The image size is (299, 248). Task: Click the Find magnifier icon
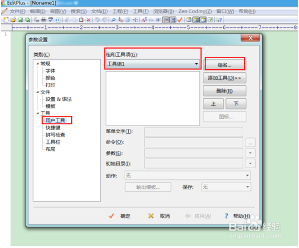(113, 20)
